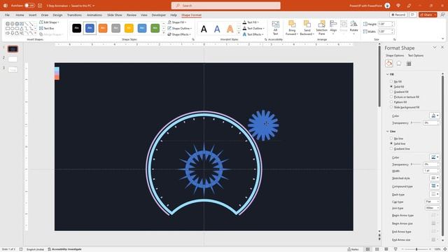This screenshot has width=448, height=252.
Task: Click Bring Forward icon
Action: [292, 28]
